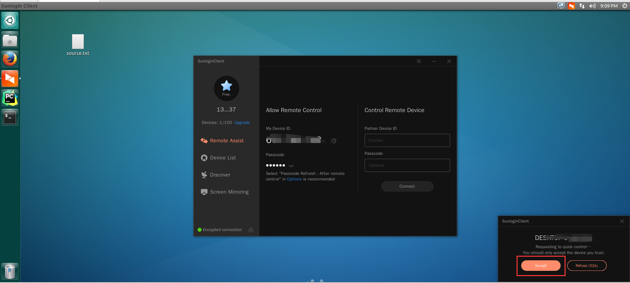Refuse the remote control request

587,266
